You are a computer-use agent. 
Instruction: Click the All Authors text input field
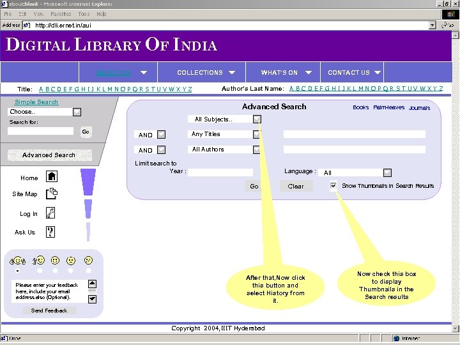(355, 149)
